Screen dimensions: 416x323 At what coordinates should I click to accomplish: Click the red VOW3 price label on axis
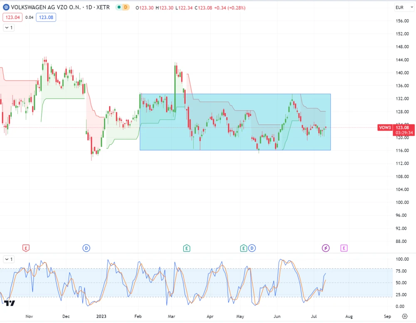385,128
